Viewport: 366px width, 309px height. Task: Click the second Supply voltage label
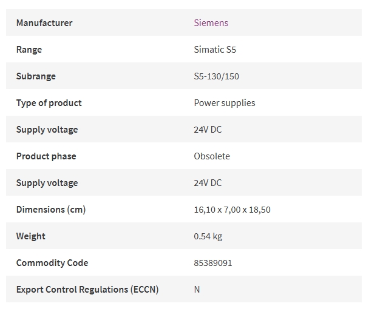tap(47, 183)
